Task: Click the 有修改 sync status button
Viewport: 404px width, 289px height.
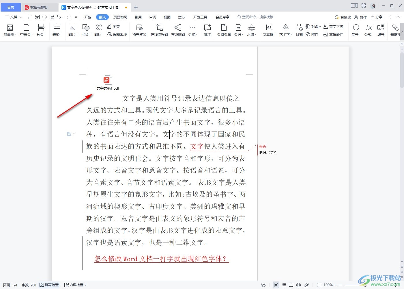Action: point(343,17)
